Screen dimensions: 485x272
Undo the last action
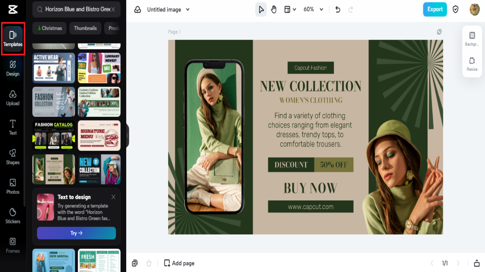pos(338,9)
